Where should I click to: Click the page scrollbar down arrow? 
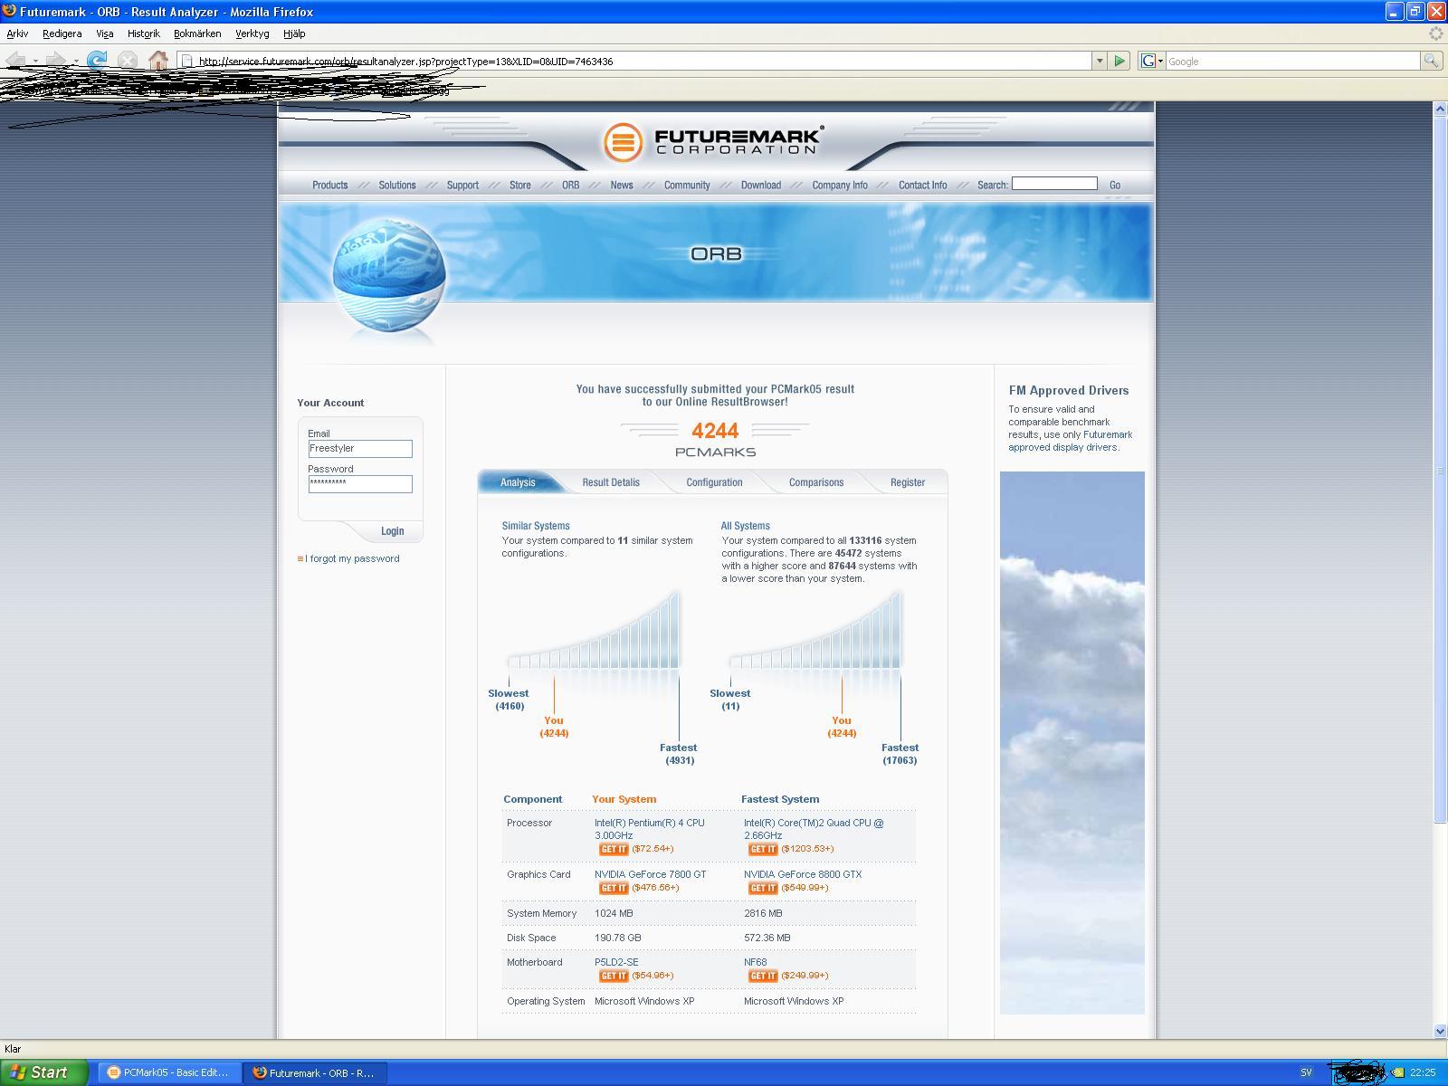point(1440,1031)
